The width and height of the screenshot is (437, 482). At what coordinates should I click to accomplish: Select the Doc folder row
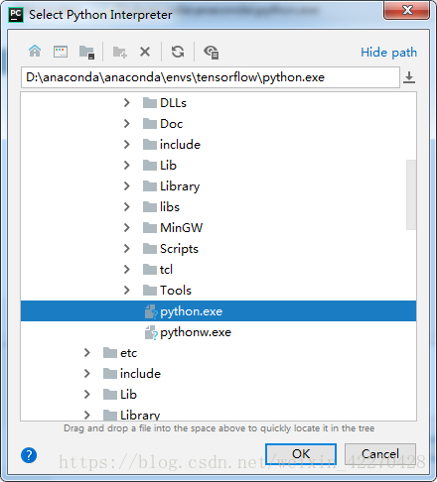pos(218,124)
